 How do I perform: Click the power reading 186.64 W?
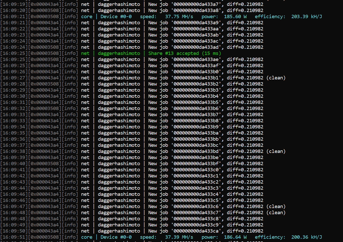(235, 237)
